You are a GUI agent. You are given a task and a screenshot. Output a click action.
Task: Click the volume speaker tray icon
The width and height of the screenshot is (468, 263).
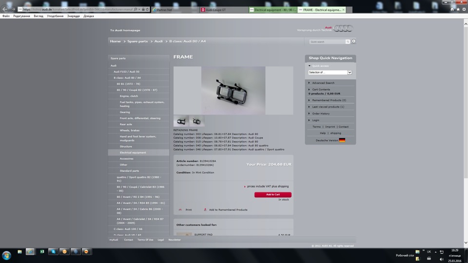[x=442, y=259]
